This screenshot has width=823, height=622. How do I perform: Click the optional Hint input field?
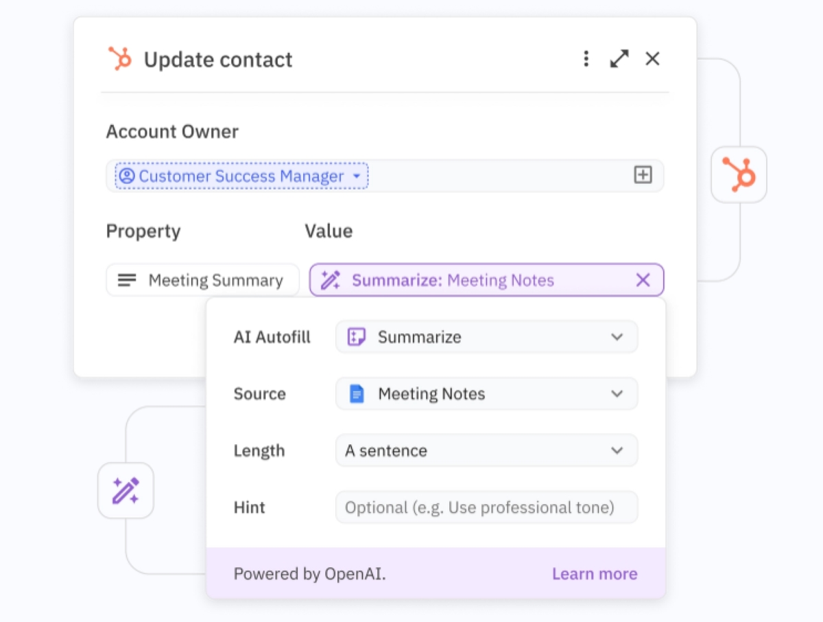pos(486,507)
